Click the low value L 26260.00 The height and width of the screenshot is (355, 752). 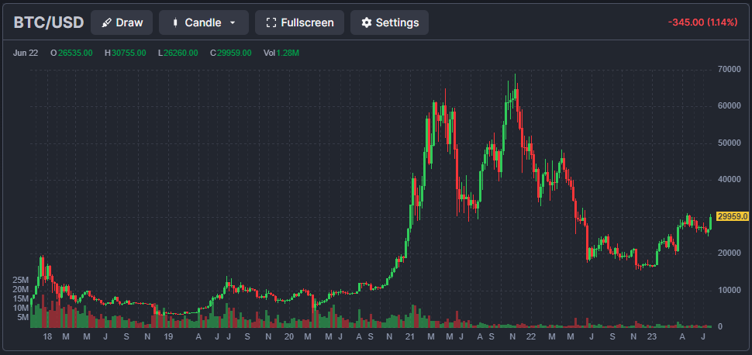(x=178, y=53)
